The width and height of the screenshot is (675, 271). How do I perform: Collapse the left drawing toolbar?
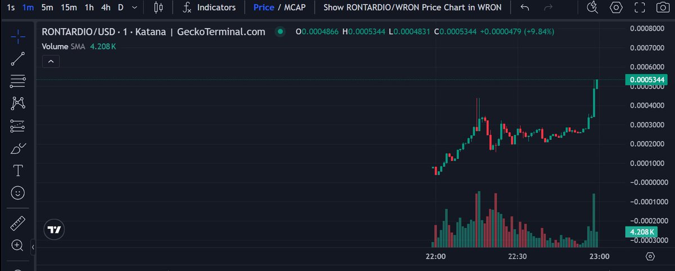33,247
